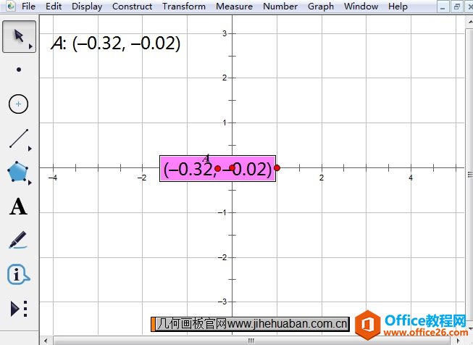Expand the Straightedge tool flyout arrow

coord(30,149)
